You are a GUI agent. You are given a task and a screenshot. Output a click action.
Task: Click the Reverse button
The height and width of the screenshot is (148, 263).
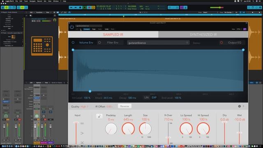(125, 106)
